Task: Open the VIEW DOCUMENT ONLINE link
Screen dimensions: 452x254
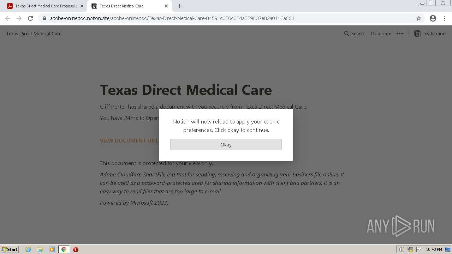Action: (129, 140)
